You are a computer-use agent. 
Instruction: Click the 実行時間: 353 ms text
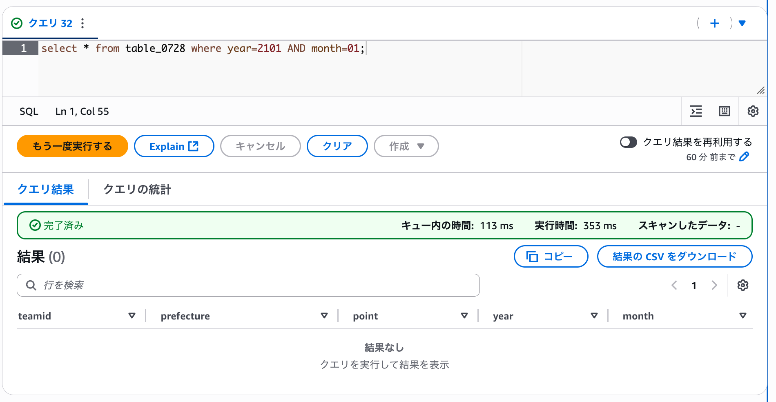(575, 226)
